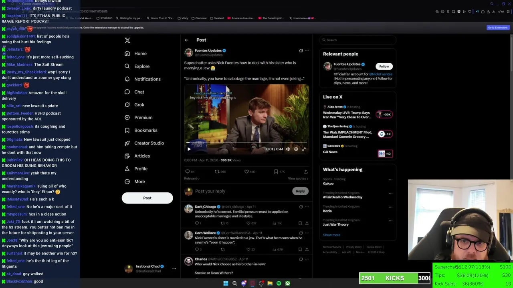Open the Grok icon on Fuentes Updates post
Viewport: 513px width, 288px height.
pos(301,51)
